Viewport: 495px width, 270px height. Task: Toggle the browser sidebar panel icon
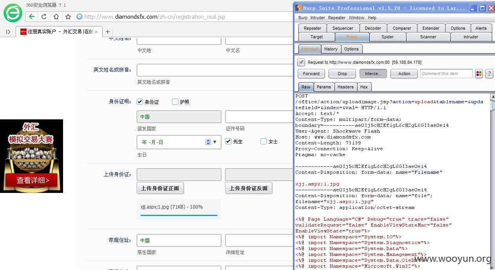pos(8,32)
